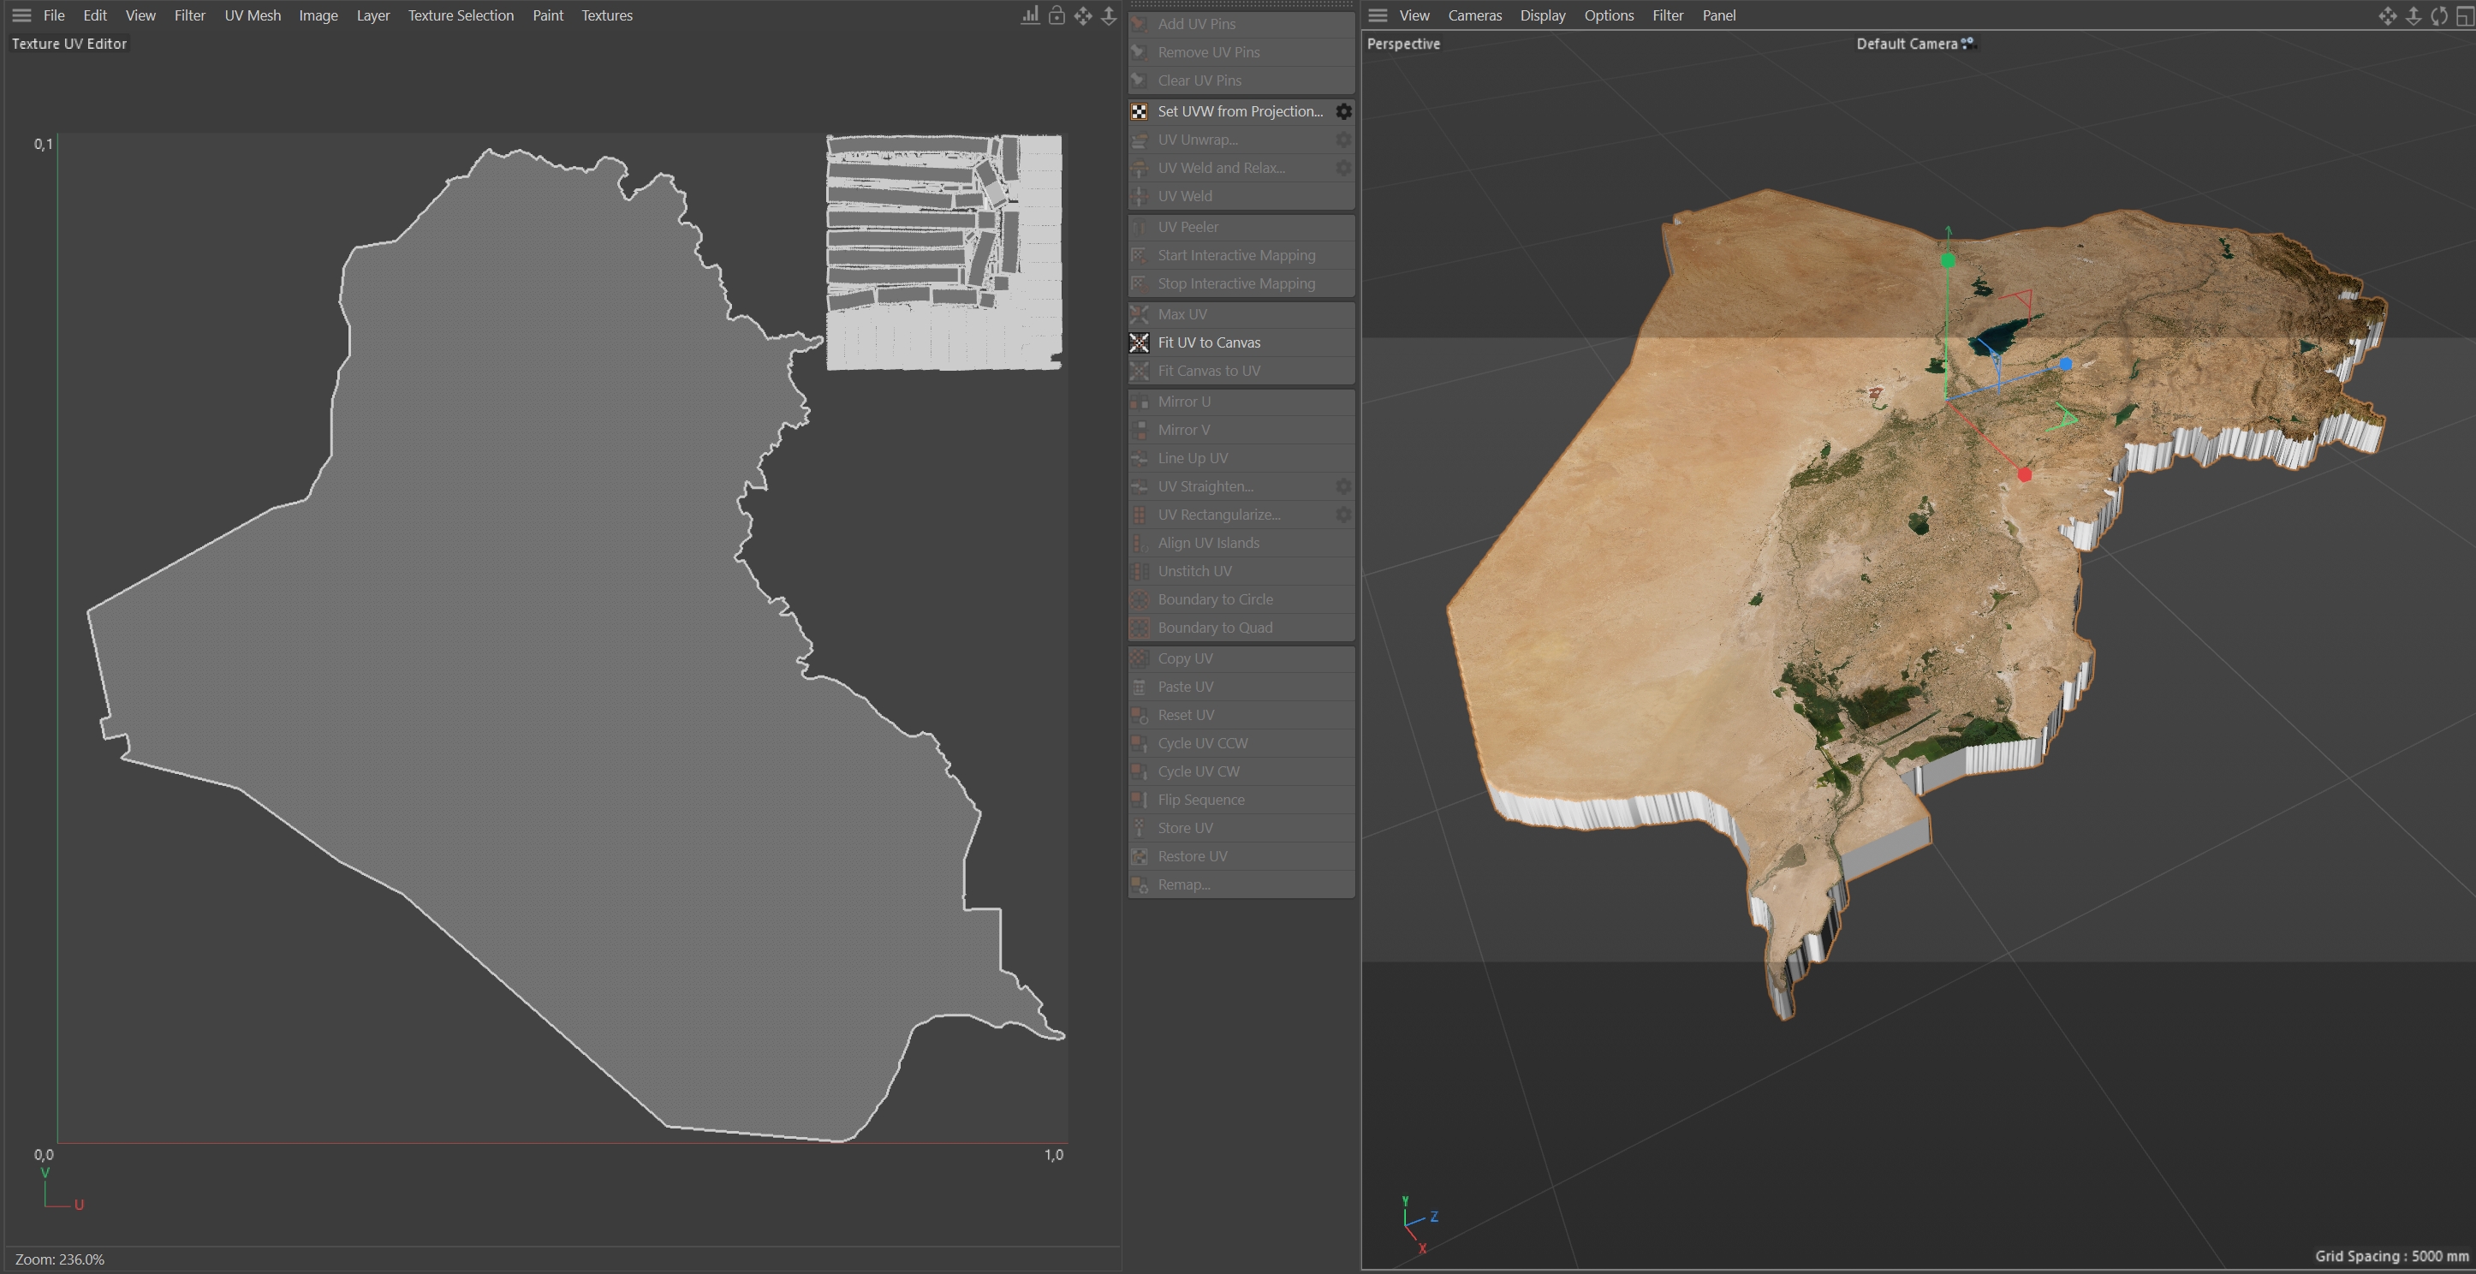Toggle the lock icon in UV editor header

(x=1056, y=15)
